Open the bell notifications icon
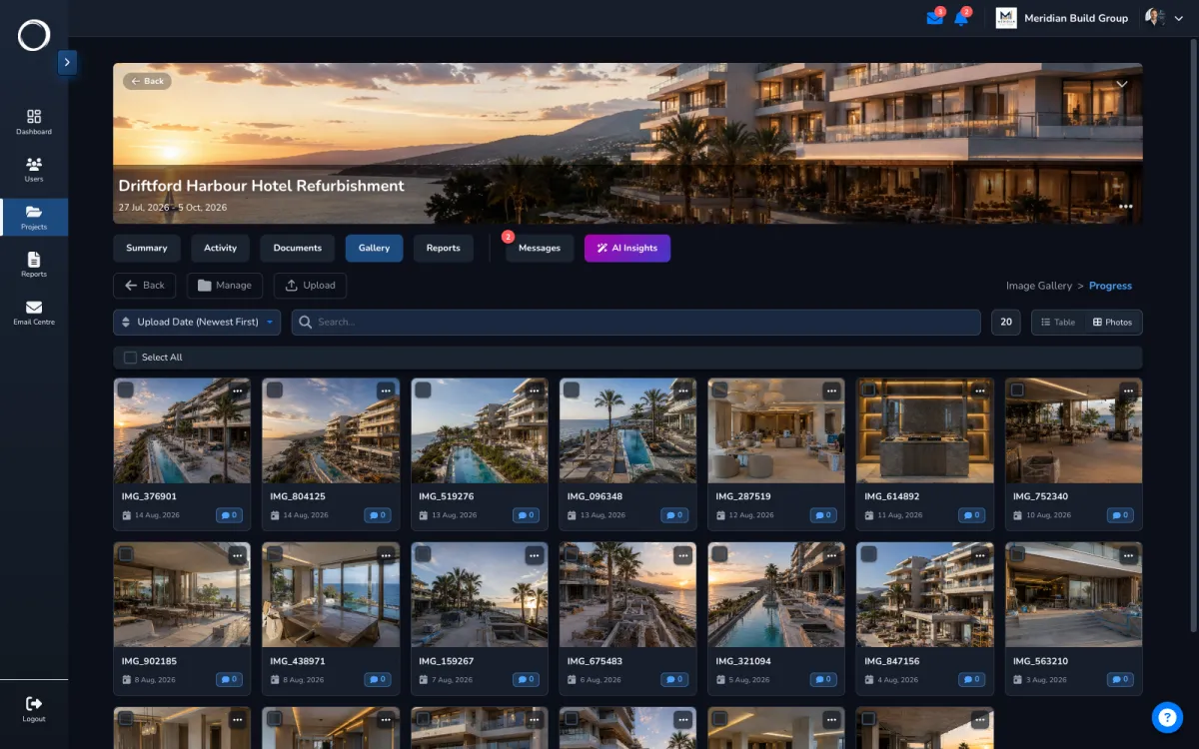Image resolution: width=1199 pixels, height=749 pixels. pos(961,18)
